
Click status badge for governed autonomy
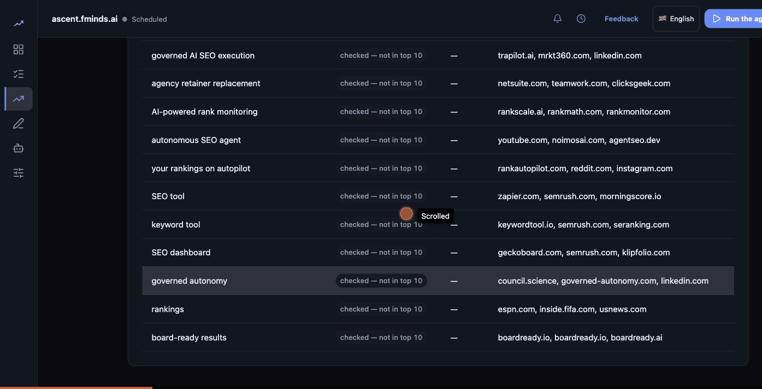(381, 281)
